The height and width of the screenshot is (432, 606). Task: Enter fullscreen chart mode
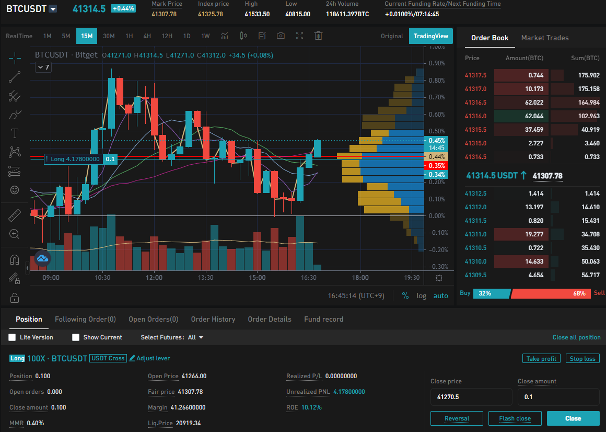tap(299, 36)
